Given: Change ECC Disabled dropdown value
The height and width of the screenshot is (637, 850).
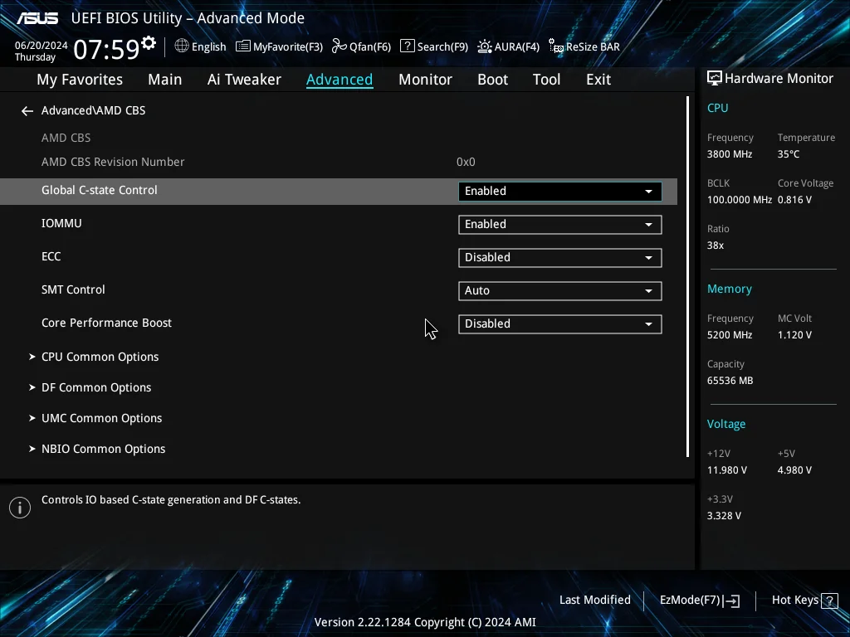Looking at the screenshot, I should pos(560,257).
